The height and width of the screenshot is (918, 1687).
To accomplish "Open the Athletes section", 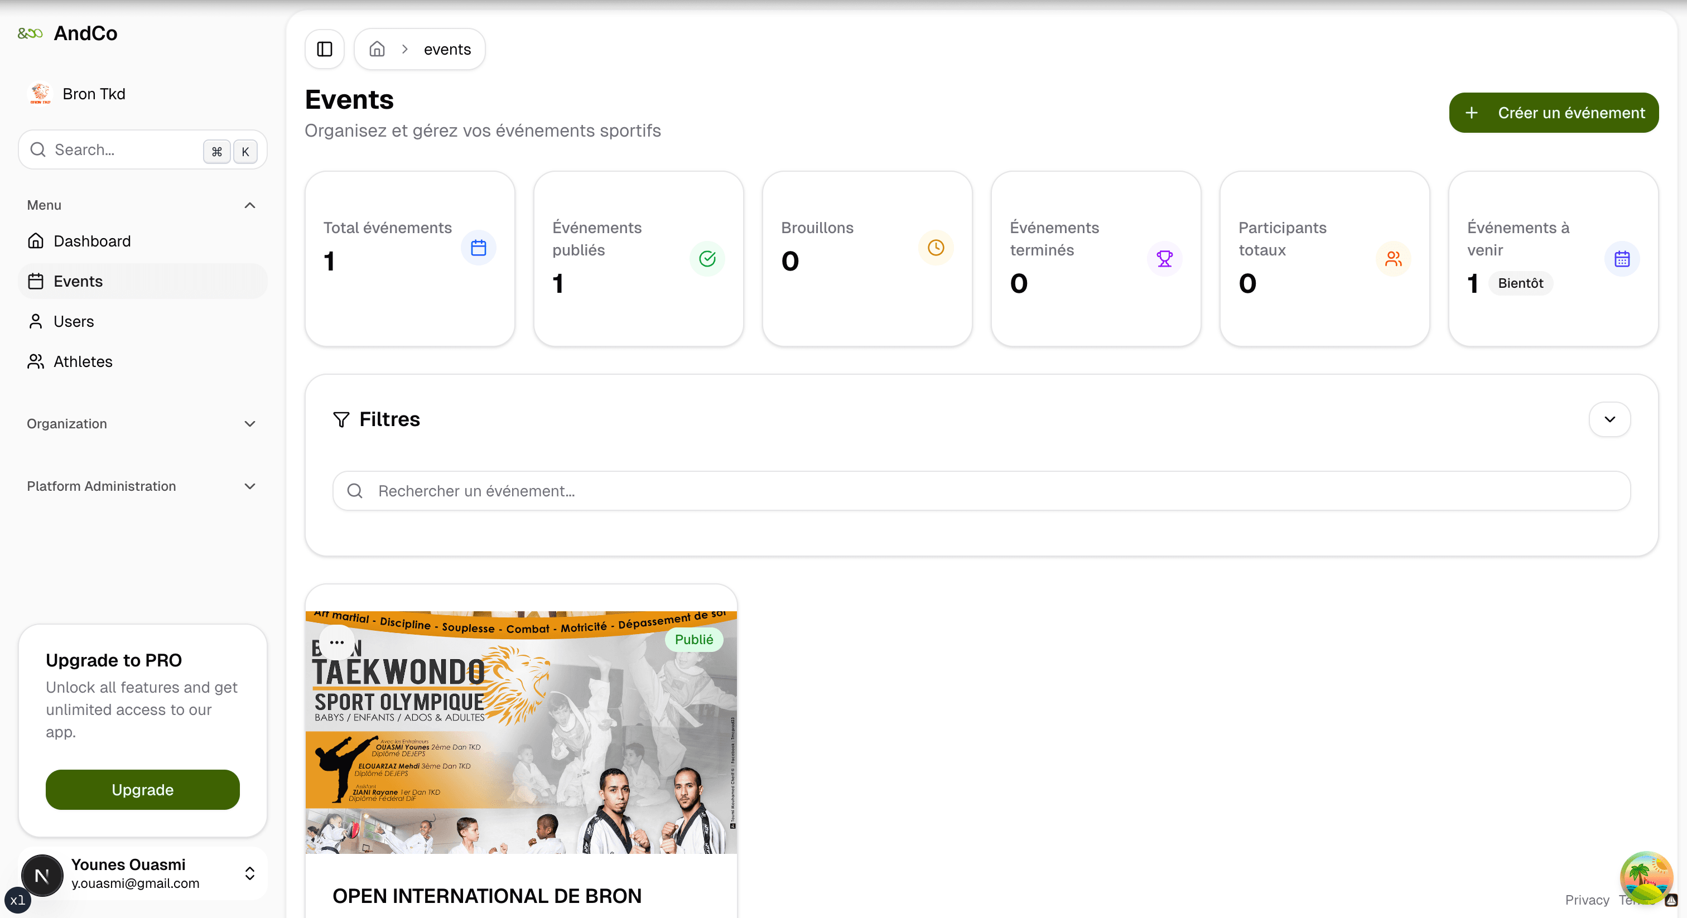I will coord(83,361).
